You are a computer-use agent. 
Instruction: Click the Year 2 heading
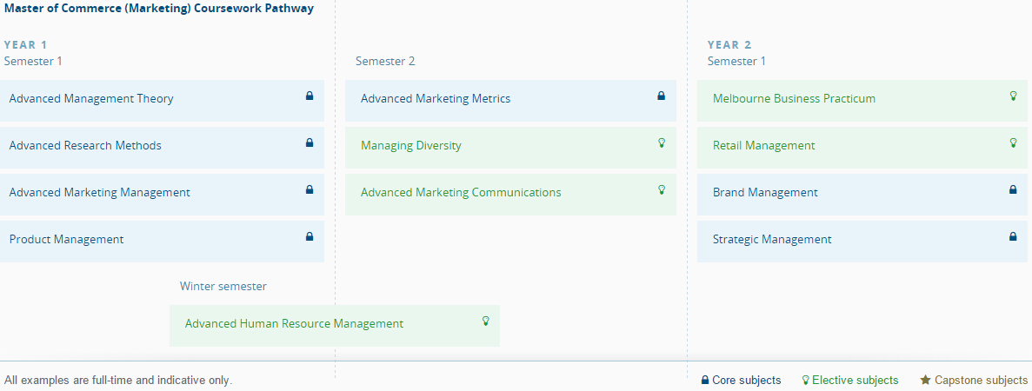[x=729, y=45]
